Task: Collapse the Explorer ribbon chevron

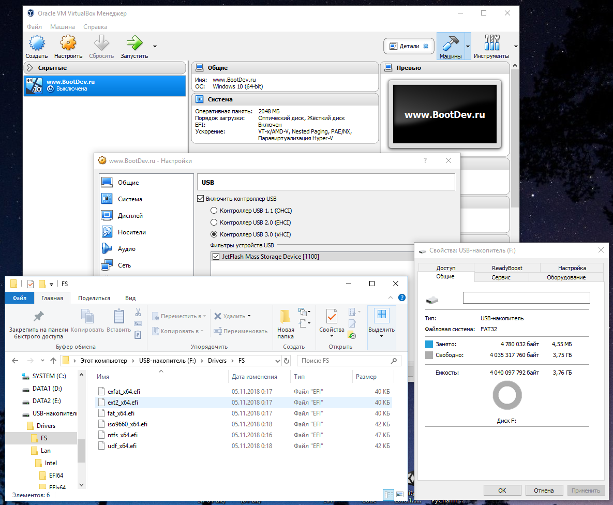Action: pyautogui.click(x=390, y=298)
